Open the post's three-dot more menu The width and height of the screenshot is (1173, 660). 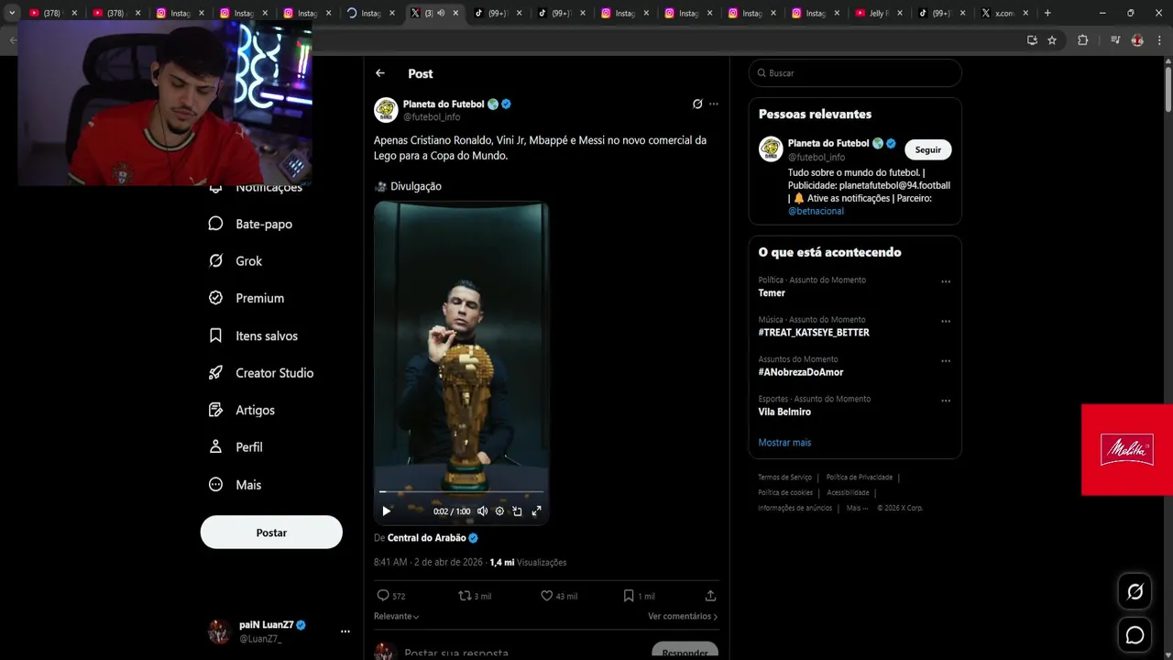coord(714,104)
